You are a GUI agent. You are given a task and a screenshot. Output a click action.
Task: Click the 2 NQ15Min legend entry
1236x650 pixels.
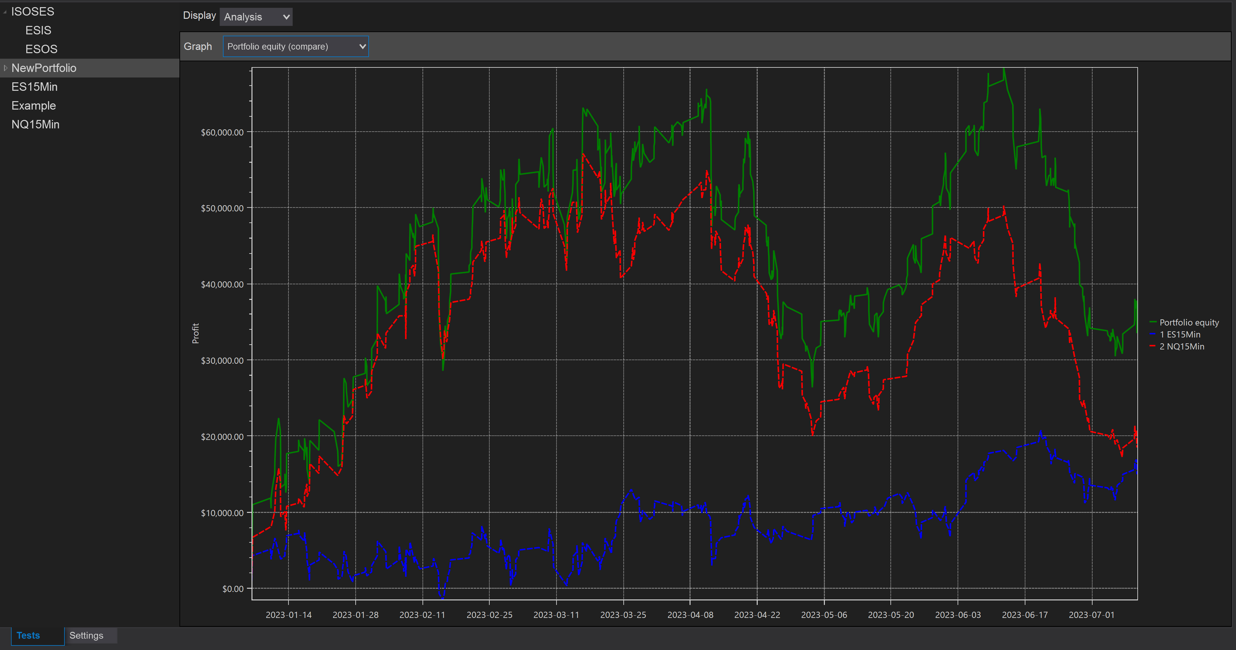[1182, 346]
